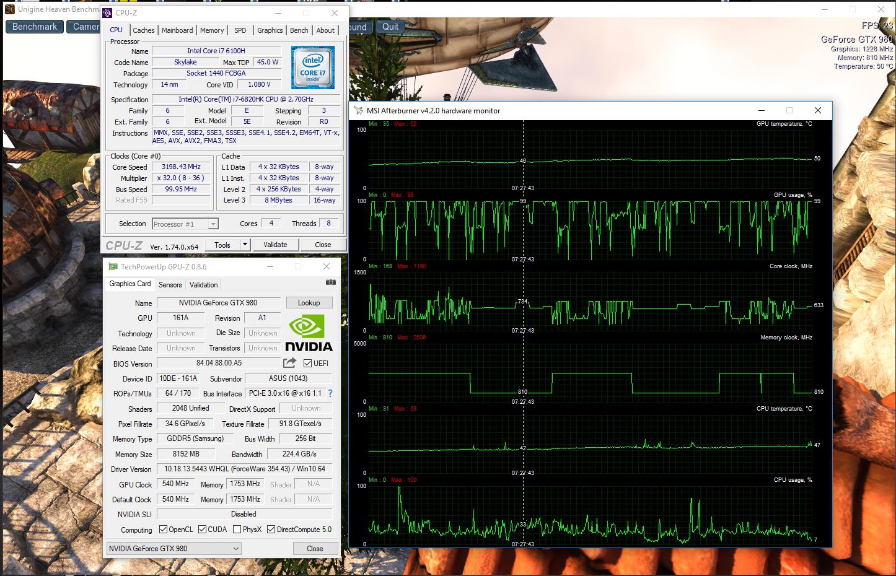The height and width of the screenshot is (576, 896).
Task: Click the Driver Version field in GPU-Z
Action: click(x=244, y=469)
